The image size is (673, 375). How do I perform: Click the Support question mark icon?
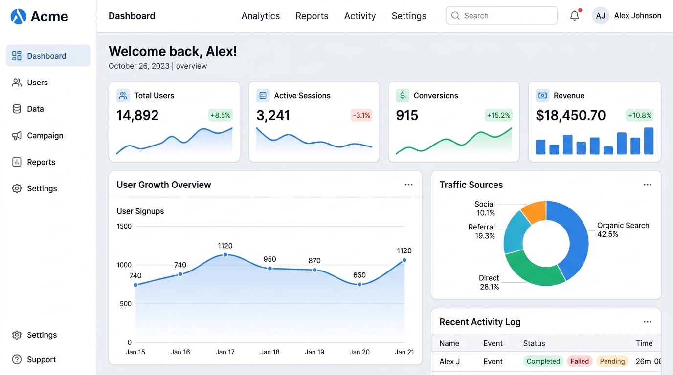pyautogui.click(x=17, y=359)
